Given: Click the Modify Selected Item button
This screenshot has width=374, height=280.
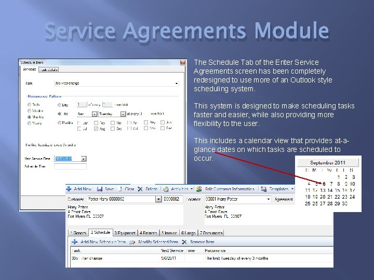Looking at the screenshot, I should tap(154, 242).
